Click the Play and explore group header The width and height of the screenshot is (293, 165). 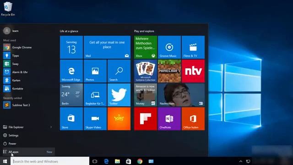coord(144,31)
